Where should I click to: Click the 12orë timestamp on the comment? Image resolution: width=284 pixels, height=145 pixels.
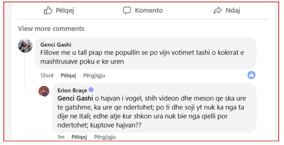pyautogui.click(x=47, y=75)
